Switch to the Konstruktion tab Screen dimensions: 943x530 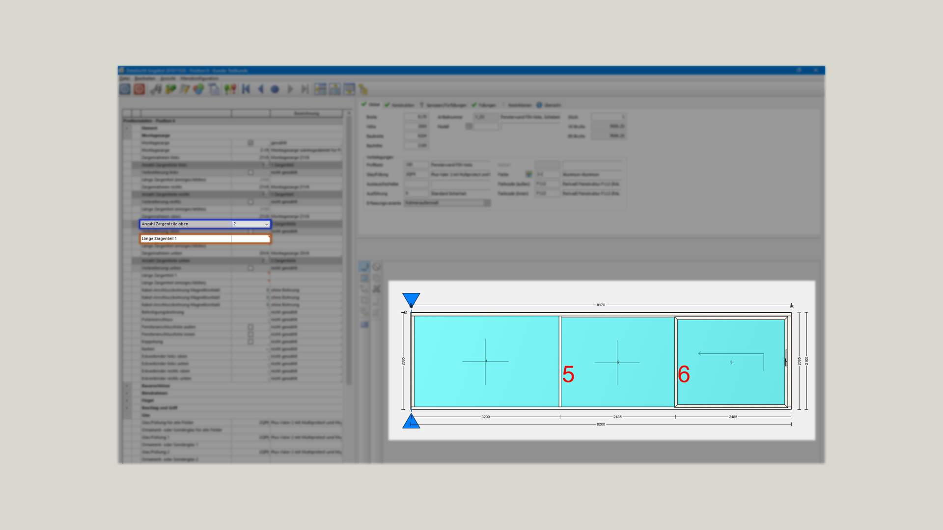coord(399,105)
